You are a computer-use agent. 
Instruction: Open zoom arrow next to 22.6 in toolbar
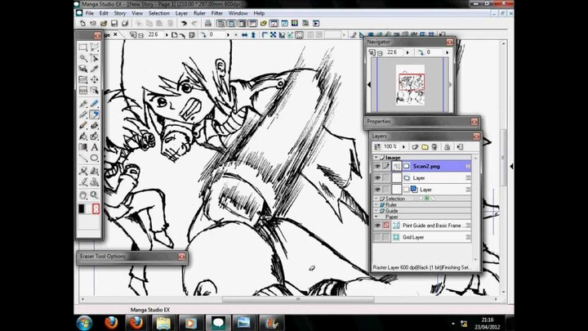167,35
